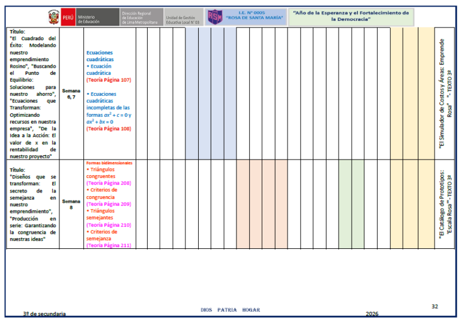Click the 'Año de la Esperanza' motto banner
This screenshot has width=461, height=322.
point(351,16)
